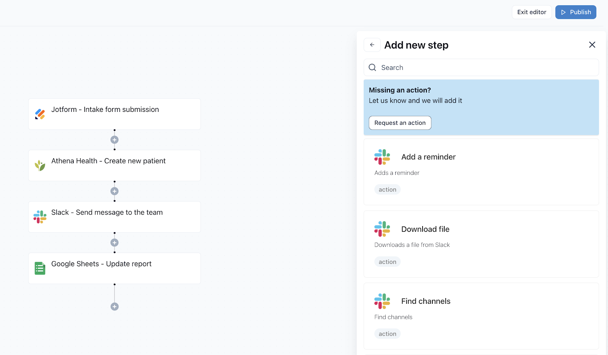Image resolution: width=608 pixels, height=355 pixels.
Task: Select the Add a reminder action
Action: [x=481, y=172]
